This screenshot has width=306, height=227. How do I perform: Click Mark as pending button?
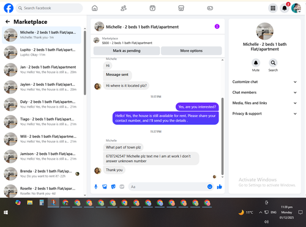pyautogui.click(x=127, y=51)
